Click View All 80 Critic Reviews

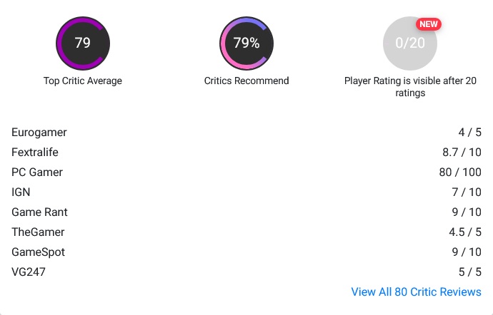pos(416,291)
